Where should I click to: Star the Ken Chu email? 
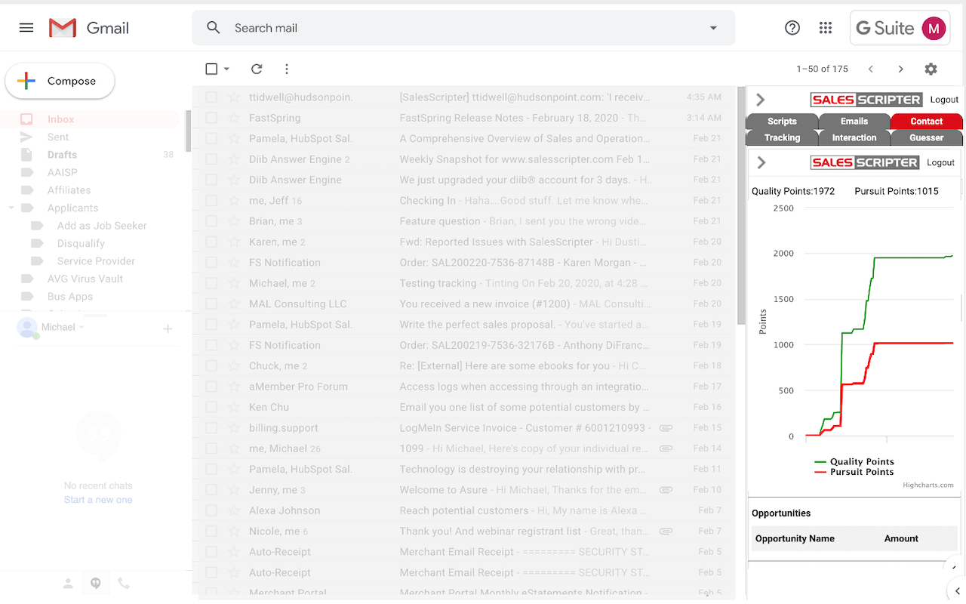coord(234,407)
